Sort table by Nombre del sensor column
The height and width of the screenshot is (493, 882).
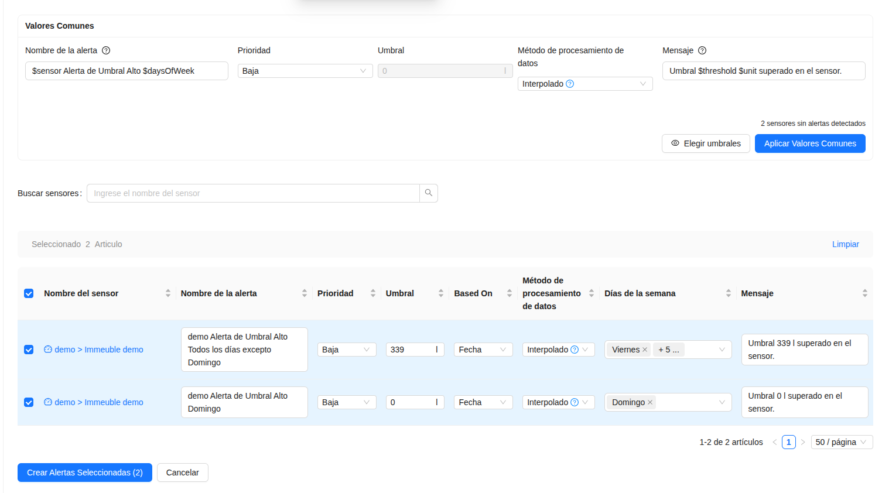pos(167,293)
